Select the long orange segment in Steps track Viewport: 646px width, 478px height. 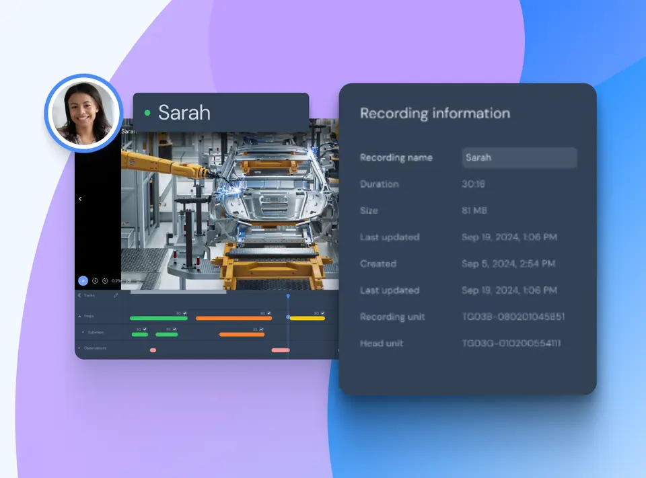(x=234, y=318)
